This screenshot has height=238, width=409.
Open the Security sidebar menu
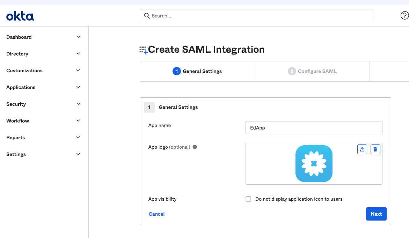pyautogui.click(x=43, y=104)
